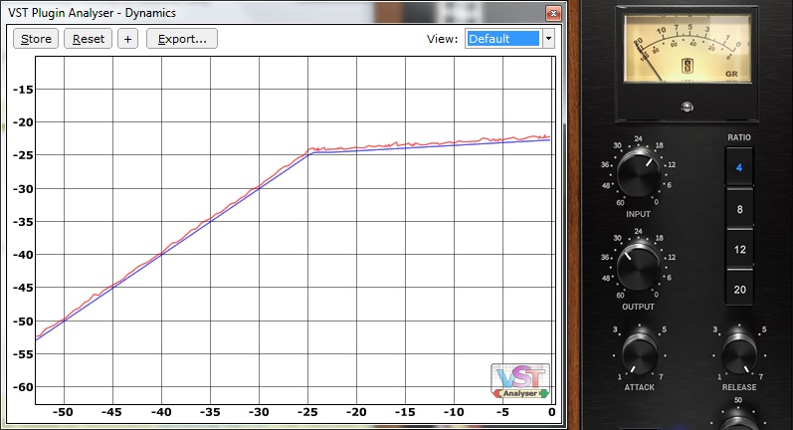Click the RELEASE label
Screen dimensions: 793x430
pos(739,387)
